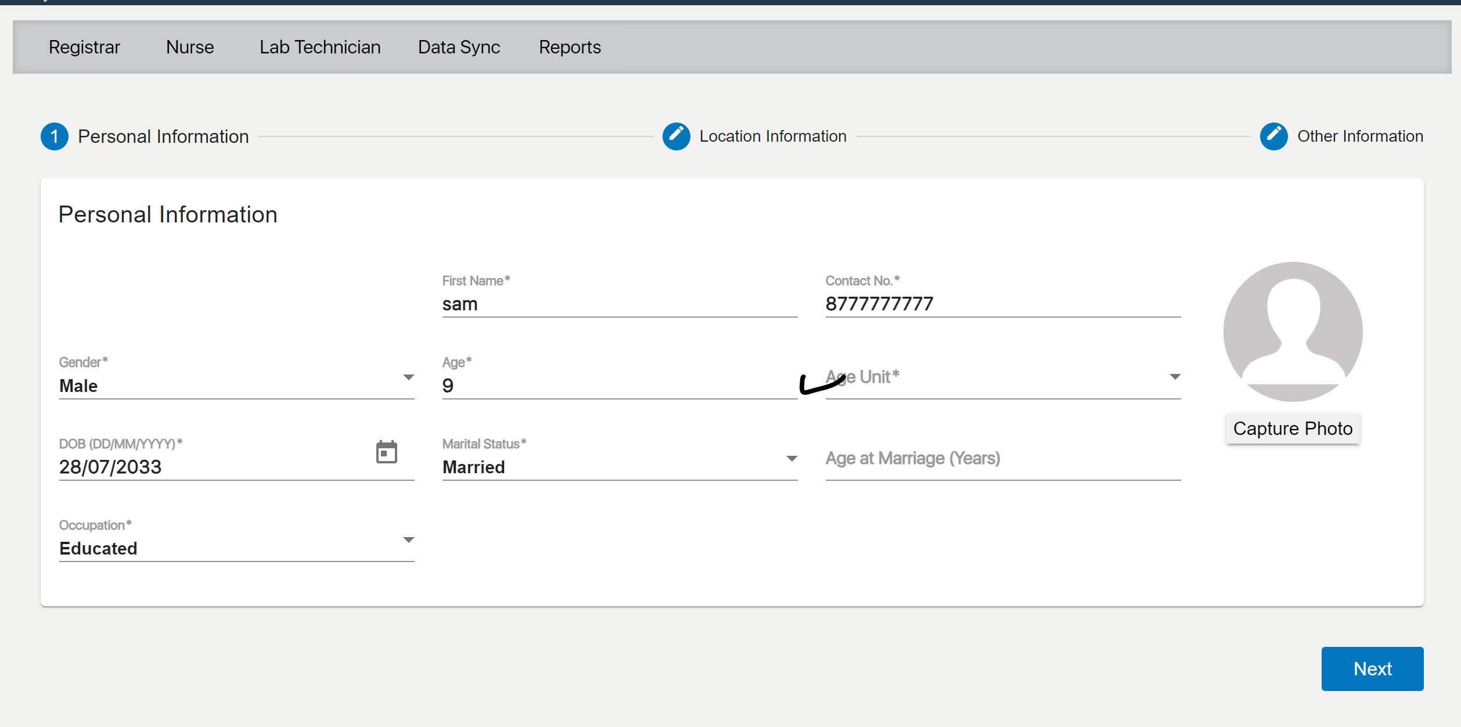The width and height of the screenshot is (1461, 727).
Task: Open the DOB calendar picker icon
Action: click(x=386, y=452)
